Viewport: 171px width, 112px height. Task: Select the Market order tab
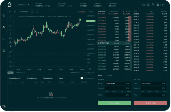(109, 75)
